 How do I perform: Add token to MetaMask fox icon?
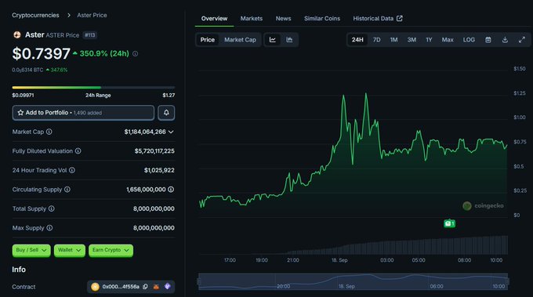(x=156, y=287)
